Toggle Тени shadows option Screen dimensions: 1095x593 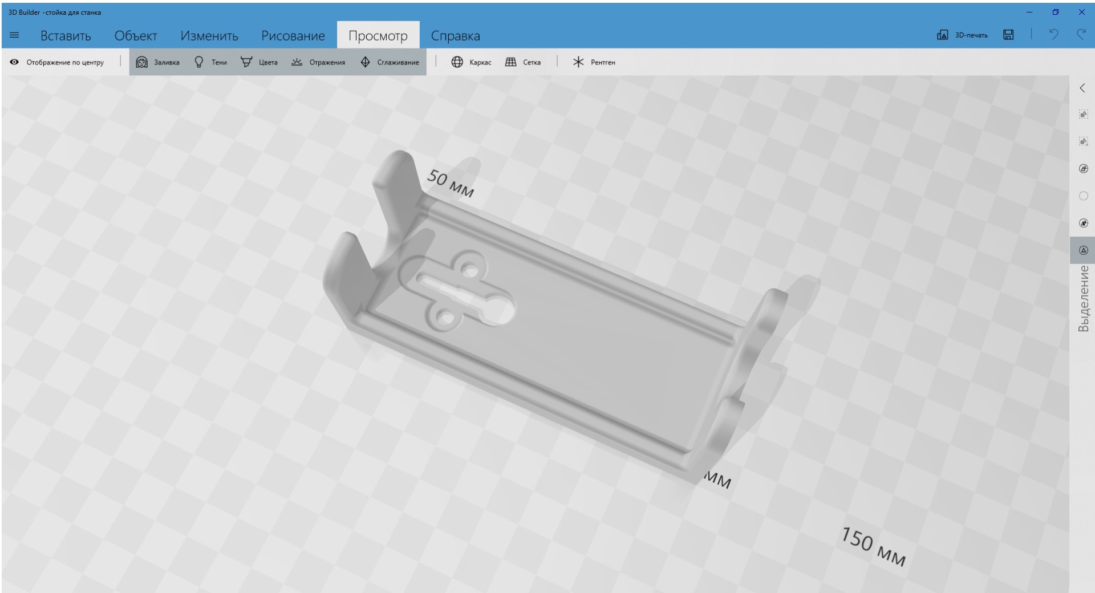coord(210,62)
